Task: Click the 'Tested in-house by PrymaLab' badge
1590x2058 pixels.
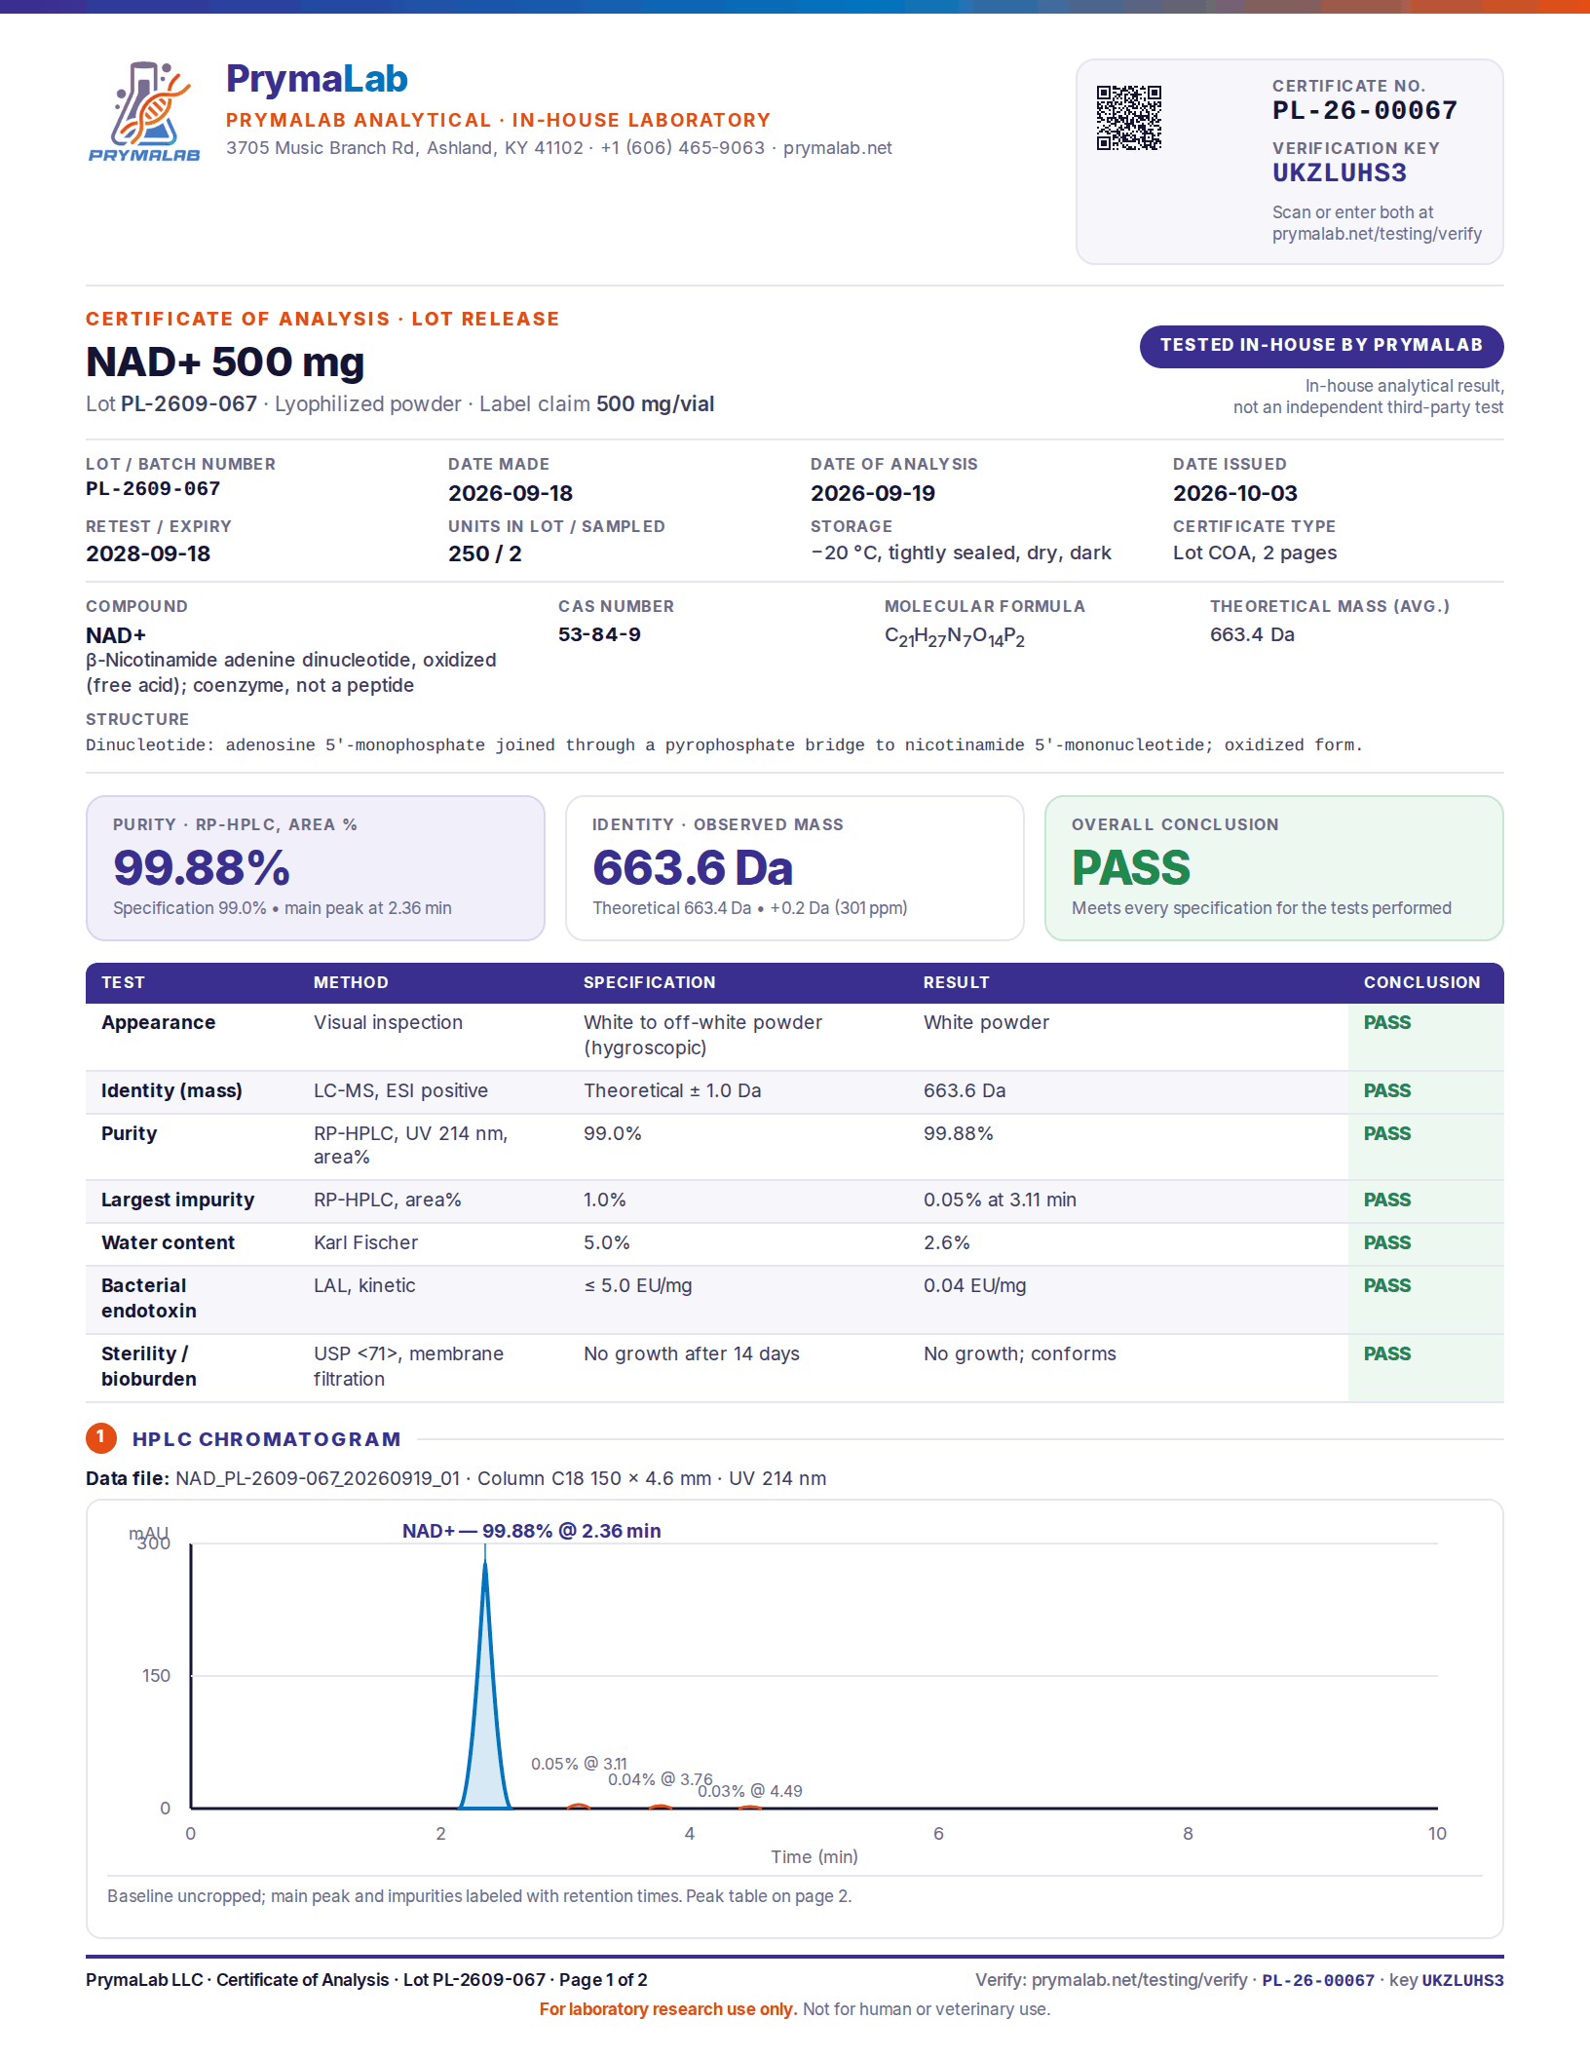Action: click(x=1321, y=346)
